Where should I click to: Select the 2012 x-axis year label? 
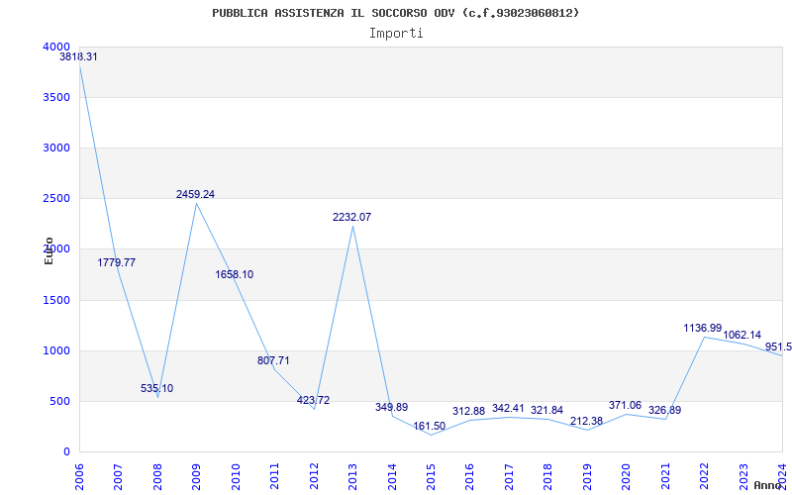click(x=314, y=476)
